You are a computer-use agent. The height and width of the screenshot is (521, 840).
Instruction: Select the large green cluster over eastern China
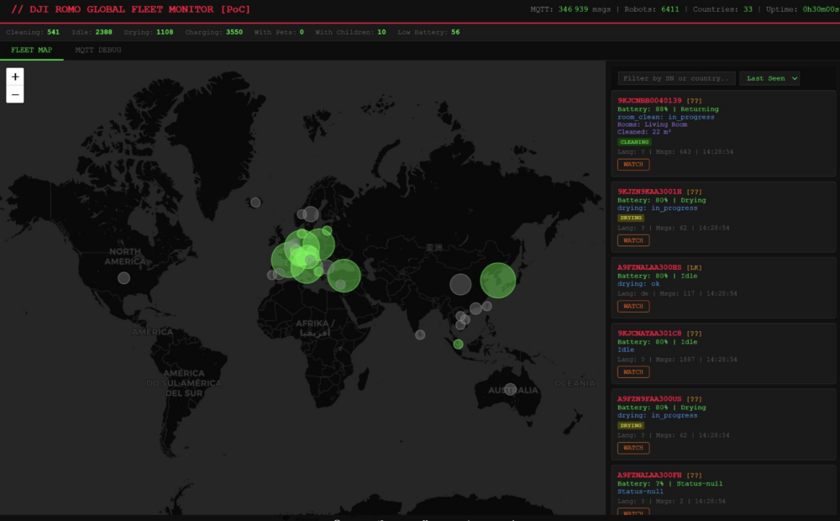[497, 281]
